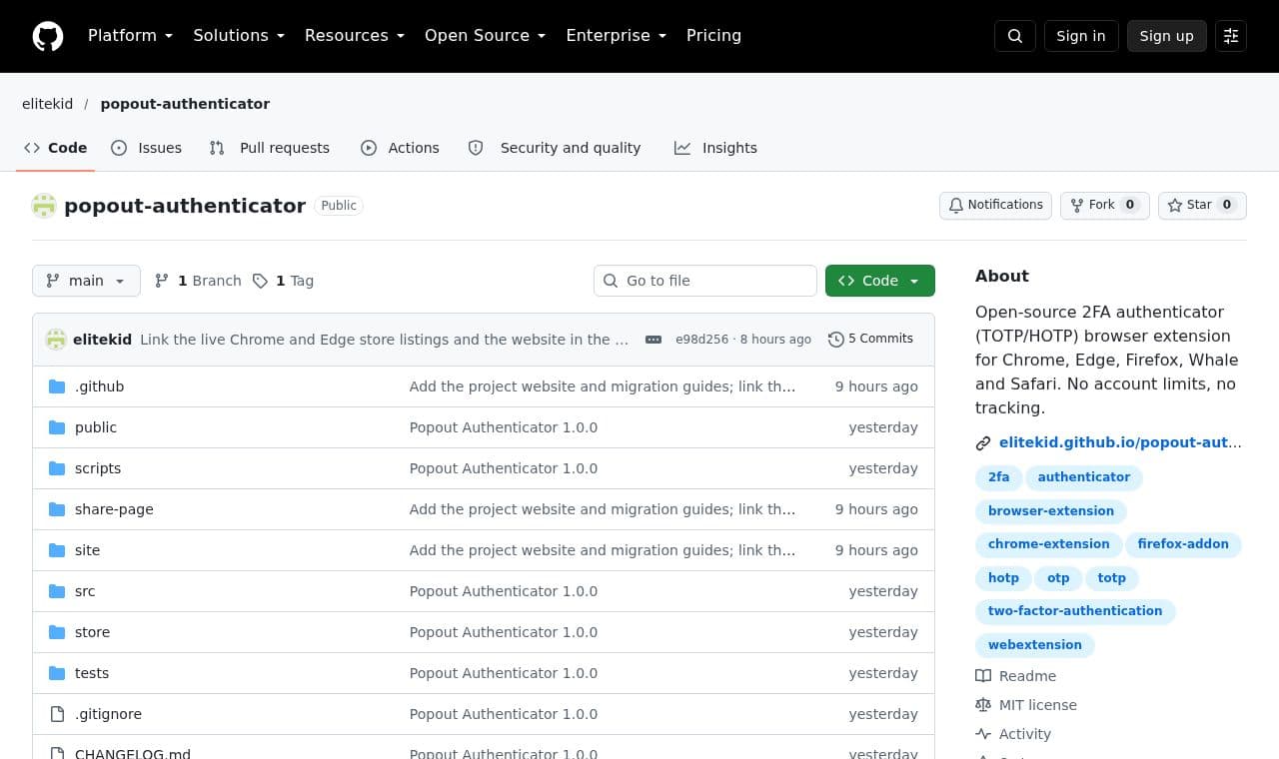Open the public folder icon
The height and width of the screenshot is (759, 1279).
pos(57,427)
